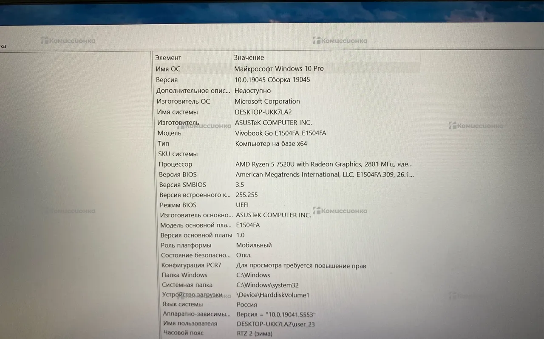Image resolution: width=544 pixels, height=339 pixels.
Task: Click baseboard version value '1.0'
Action: click(241, 235)
